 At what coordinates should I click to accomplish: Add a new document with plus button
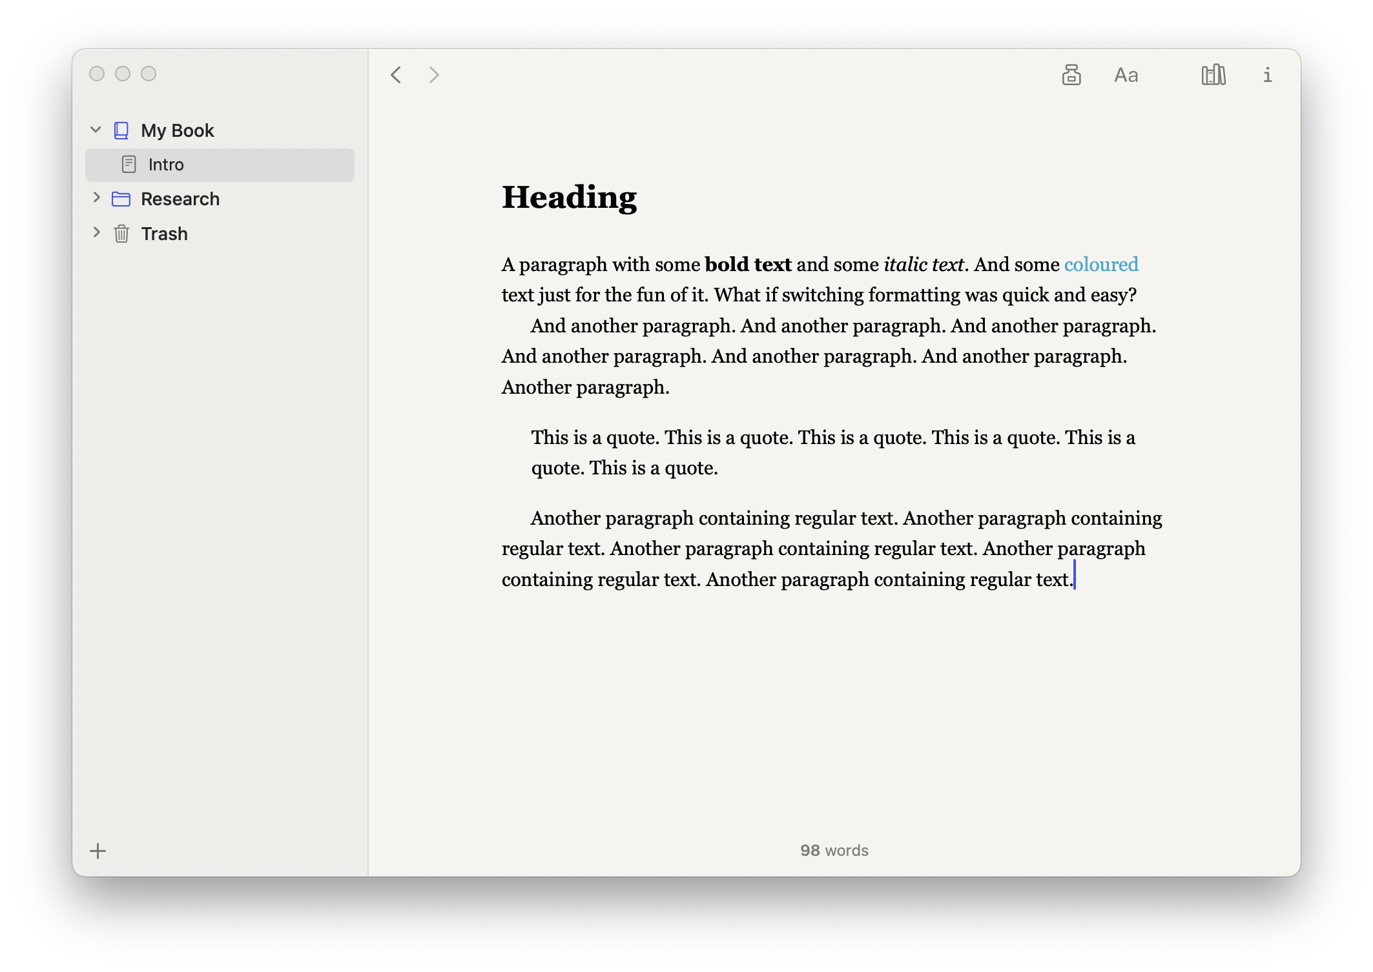click(x=99, y=850)
